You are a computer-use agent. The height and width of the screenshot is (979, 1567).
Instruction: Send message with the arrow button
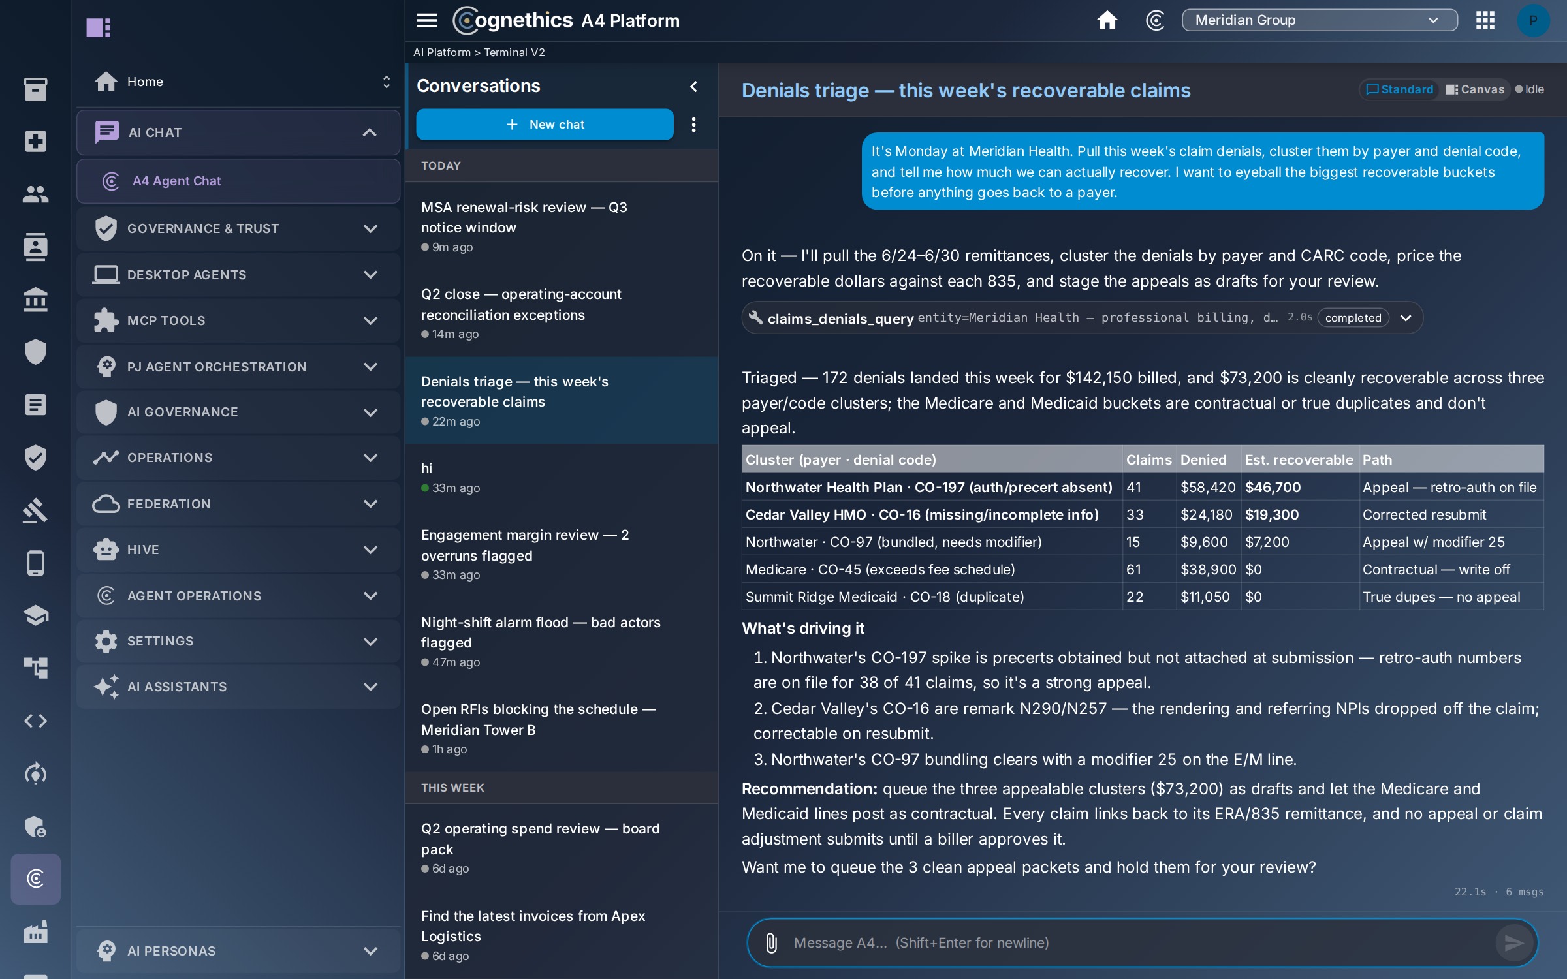coord(1513,942)
